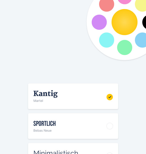Select the black color circle
Viewport: 146px width, 154px height.
click(x=144, y=22)
